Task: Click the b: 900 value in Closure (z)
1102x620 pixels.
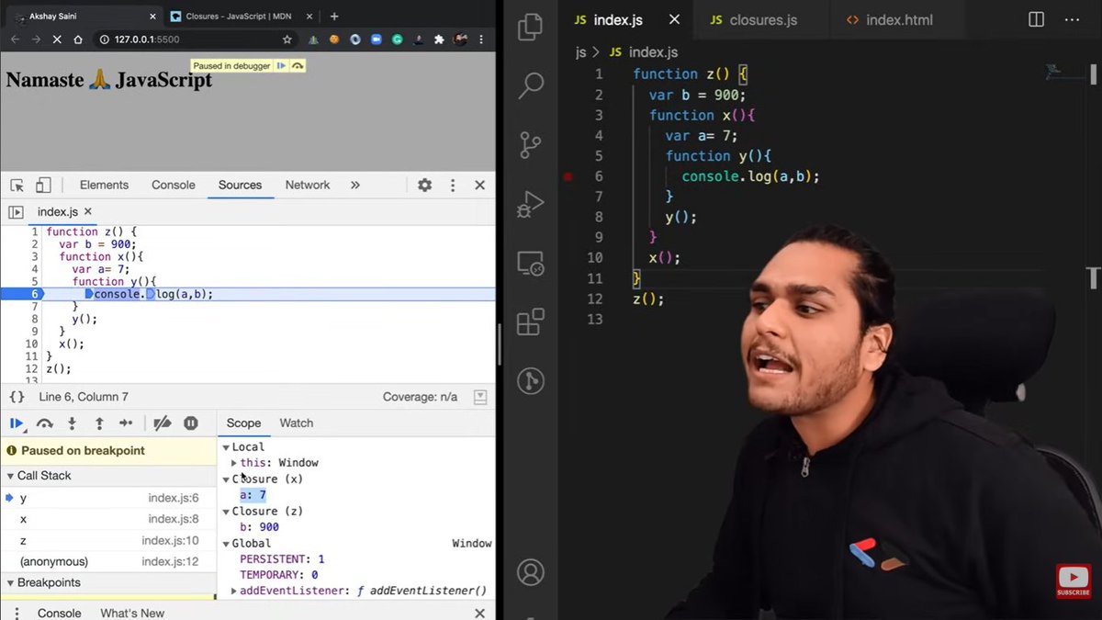Action: coord(259,527)
